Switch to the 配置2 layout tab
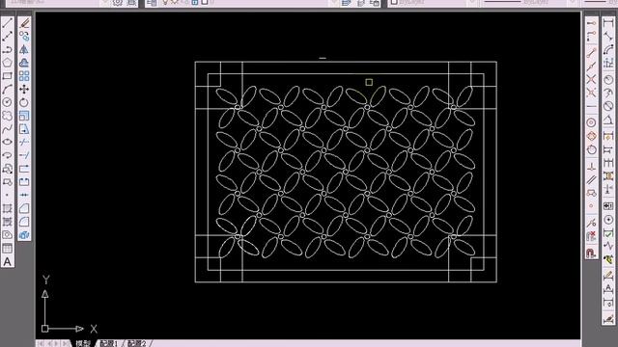618x347 pixels. (137, 343)
